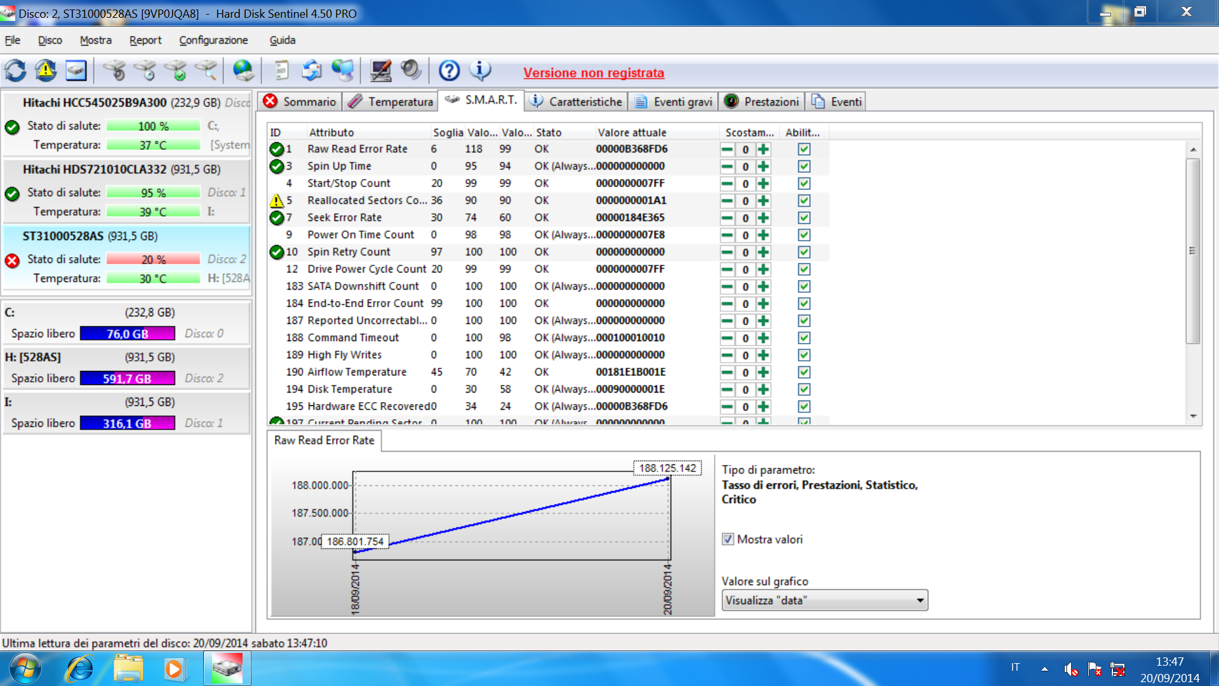Click minus offset button for Raw Read Error Rate
The image size is (1219, 686).
[727, 149]
